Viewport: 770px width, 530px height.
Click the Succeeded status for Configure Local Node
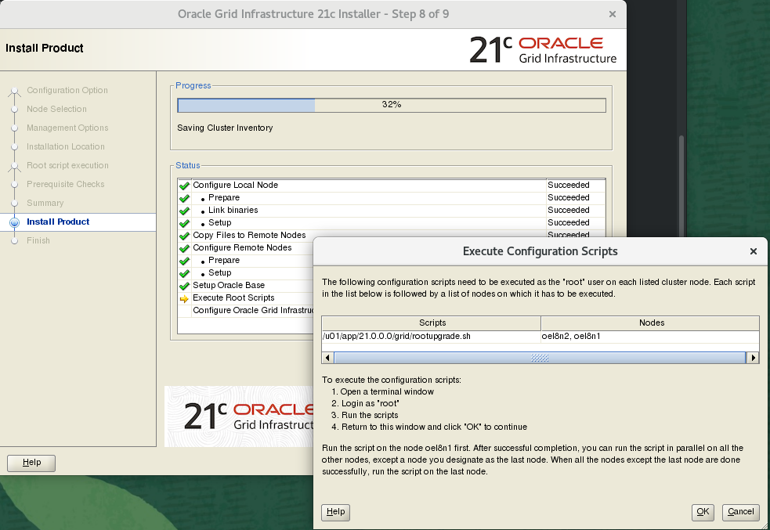(568, 185)
